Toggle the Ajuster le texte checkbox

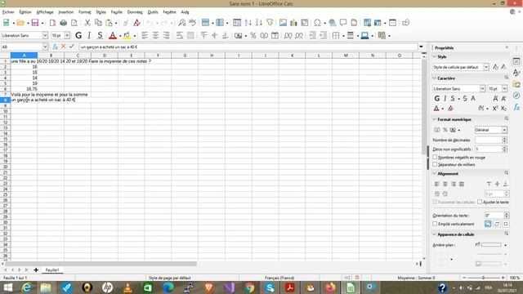[480, 202]
